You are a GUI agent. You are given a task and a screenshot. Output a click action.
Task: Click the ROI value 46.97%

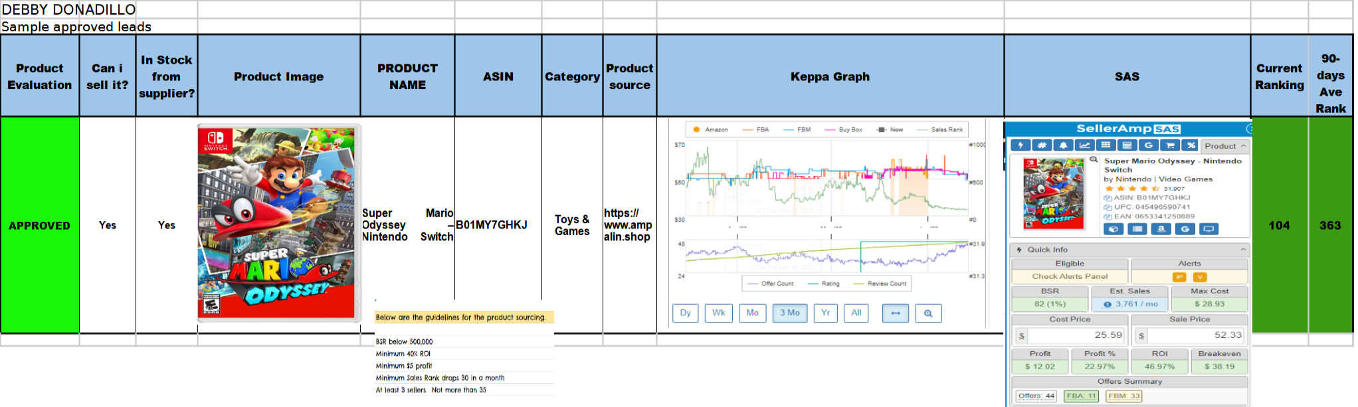1159,366
